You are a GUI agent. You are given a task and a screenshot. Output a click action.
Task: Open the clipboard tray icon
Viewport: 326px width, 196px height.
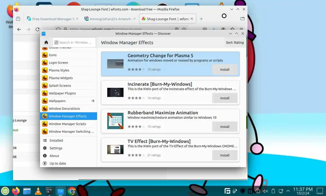tap(258, 191)
